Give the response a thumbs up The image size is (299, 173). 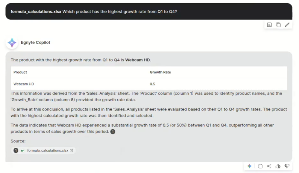pos(278,166)
